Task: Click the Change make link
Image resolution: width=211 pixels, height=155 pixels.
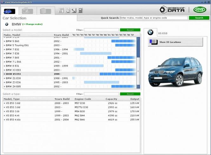Action: (32, 24)
